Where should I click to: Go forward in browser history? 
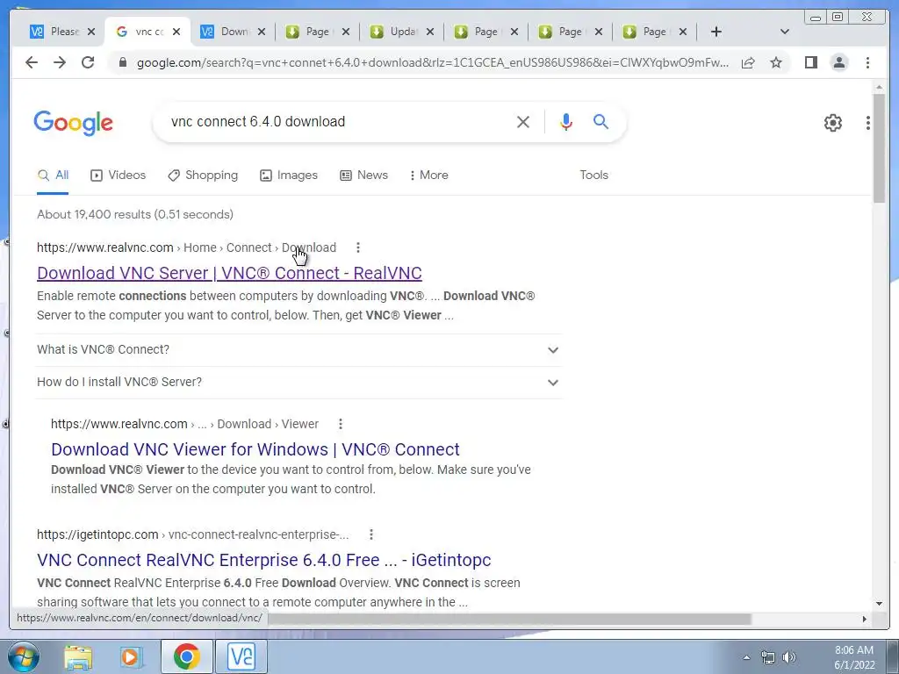[x=60, y=62]
